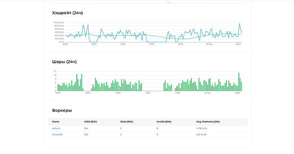Click the invalid count in the default row

click(x=157, y=129)
